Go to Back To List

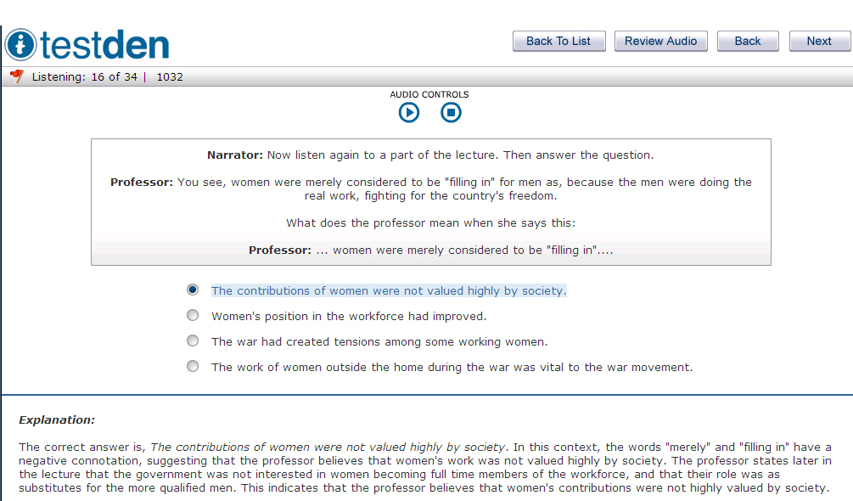pos(558,41)
